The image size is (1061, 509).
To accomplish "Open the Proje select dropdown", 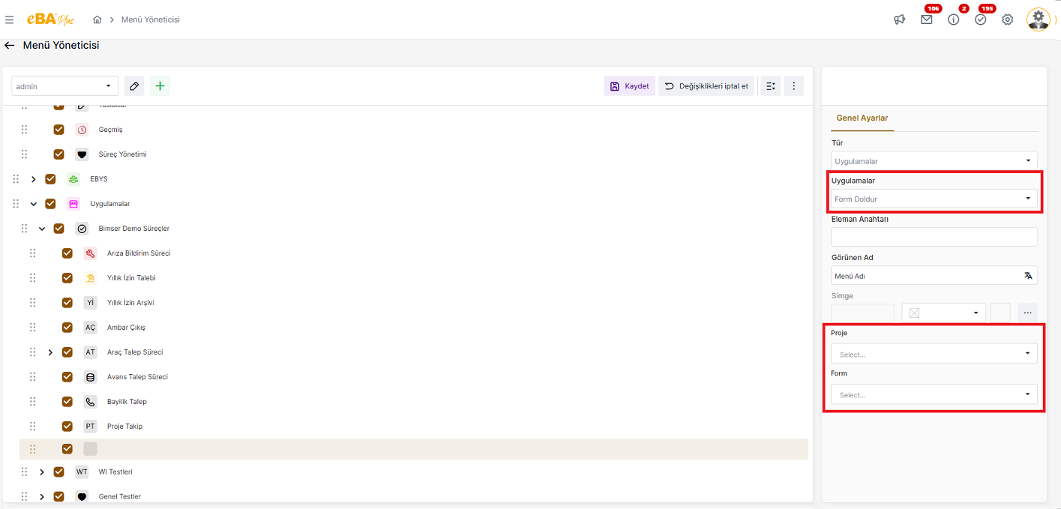I will [x=934, y=353].
